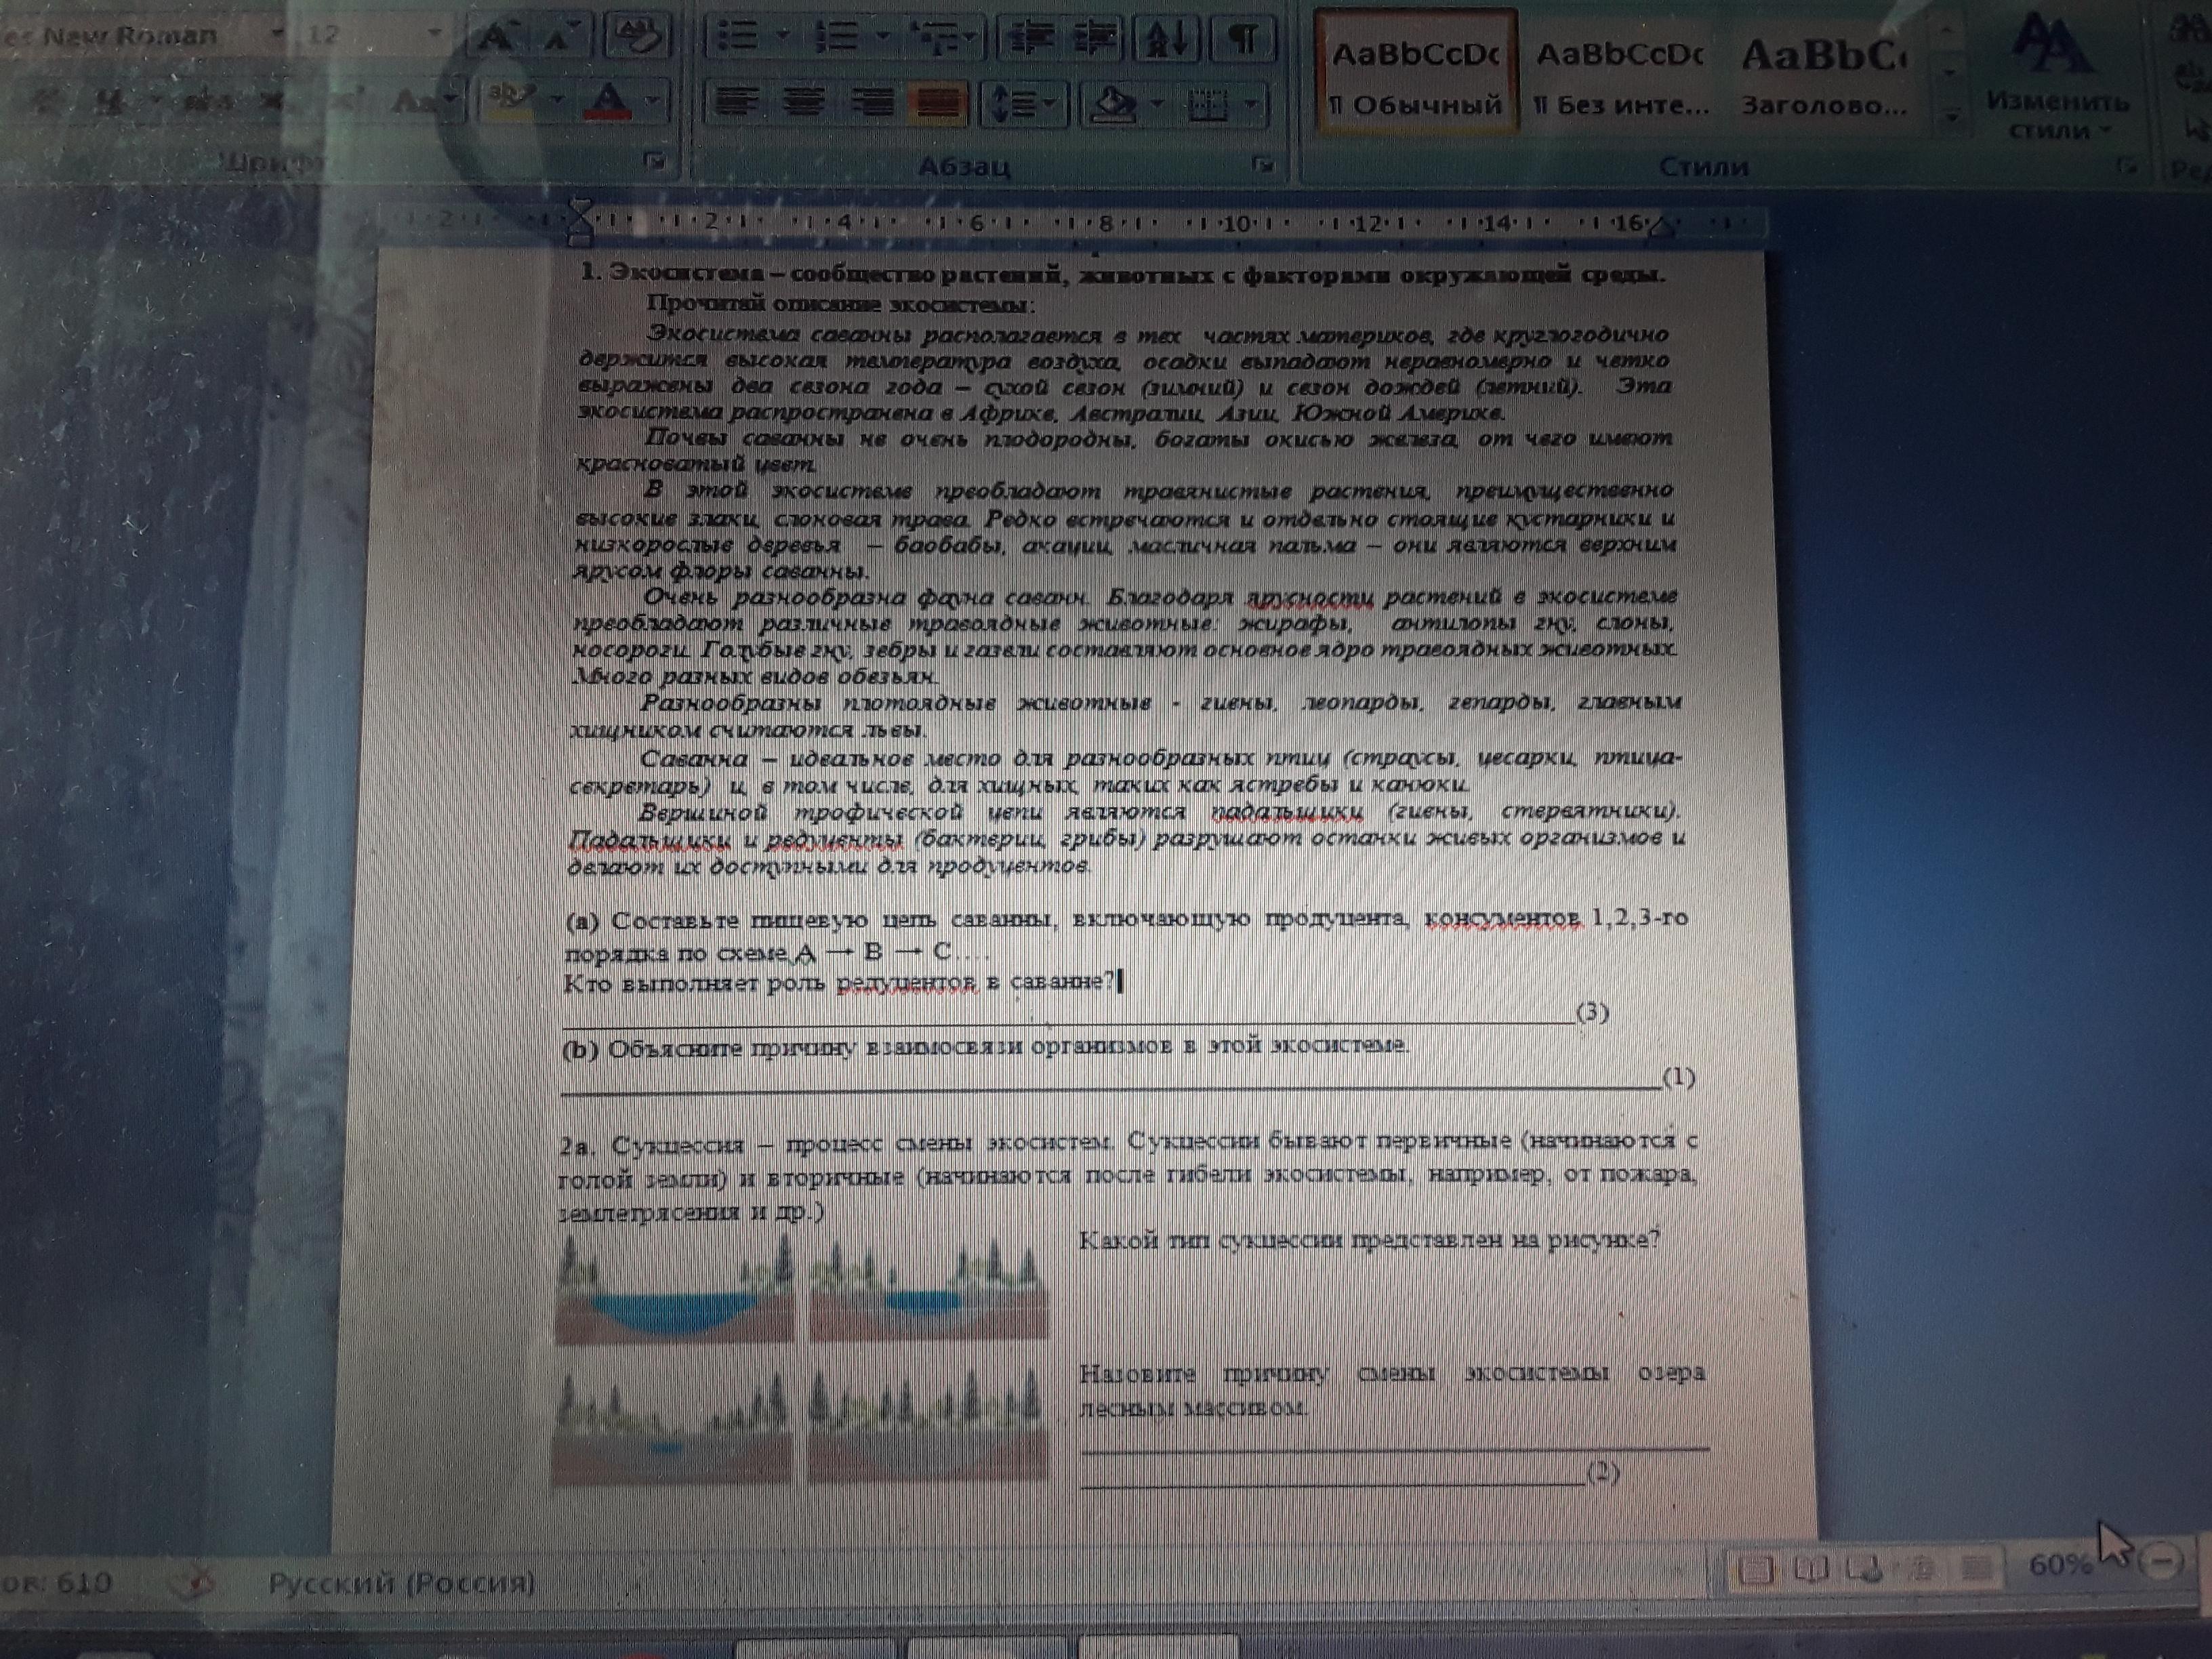This screenshot has height=1659, width=2212.
Task: Click the Изменить стили button
Action: [x=2057, y=75]
